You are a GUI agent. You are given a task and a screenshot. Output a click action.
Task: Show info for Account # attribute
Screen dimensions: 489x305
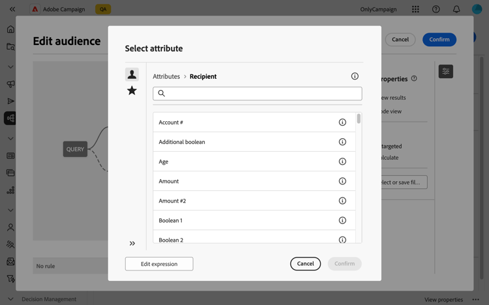(342, 123)
